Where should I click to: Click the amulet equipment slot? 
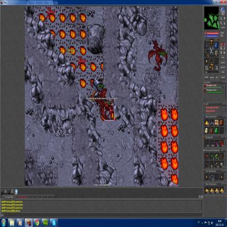pyautogui.click(x=207, y=45)
